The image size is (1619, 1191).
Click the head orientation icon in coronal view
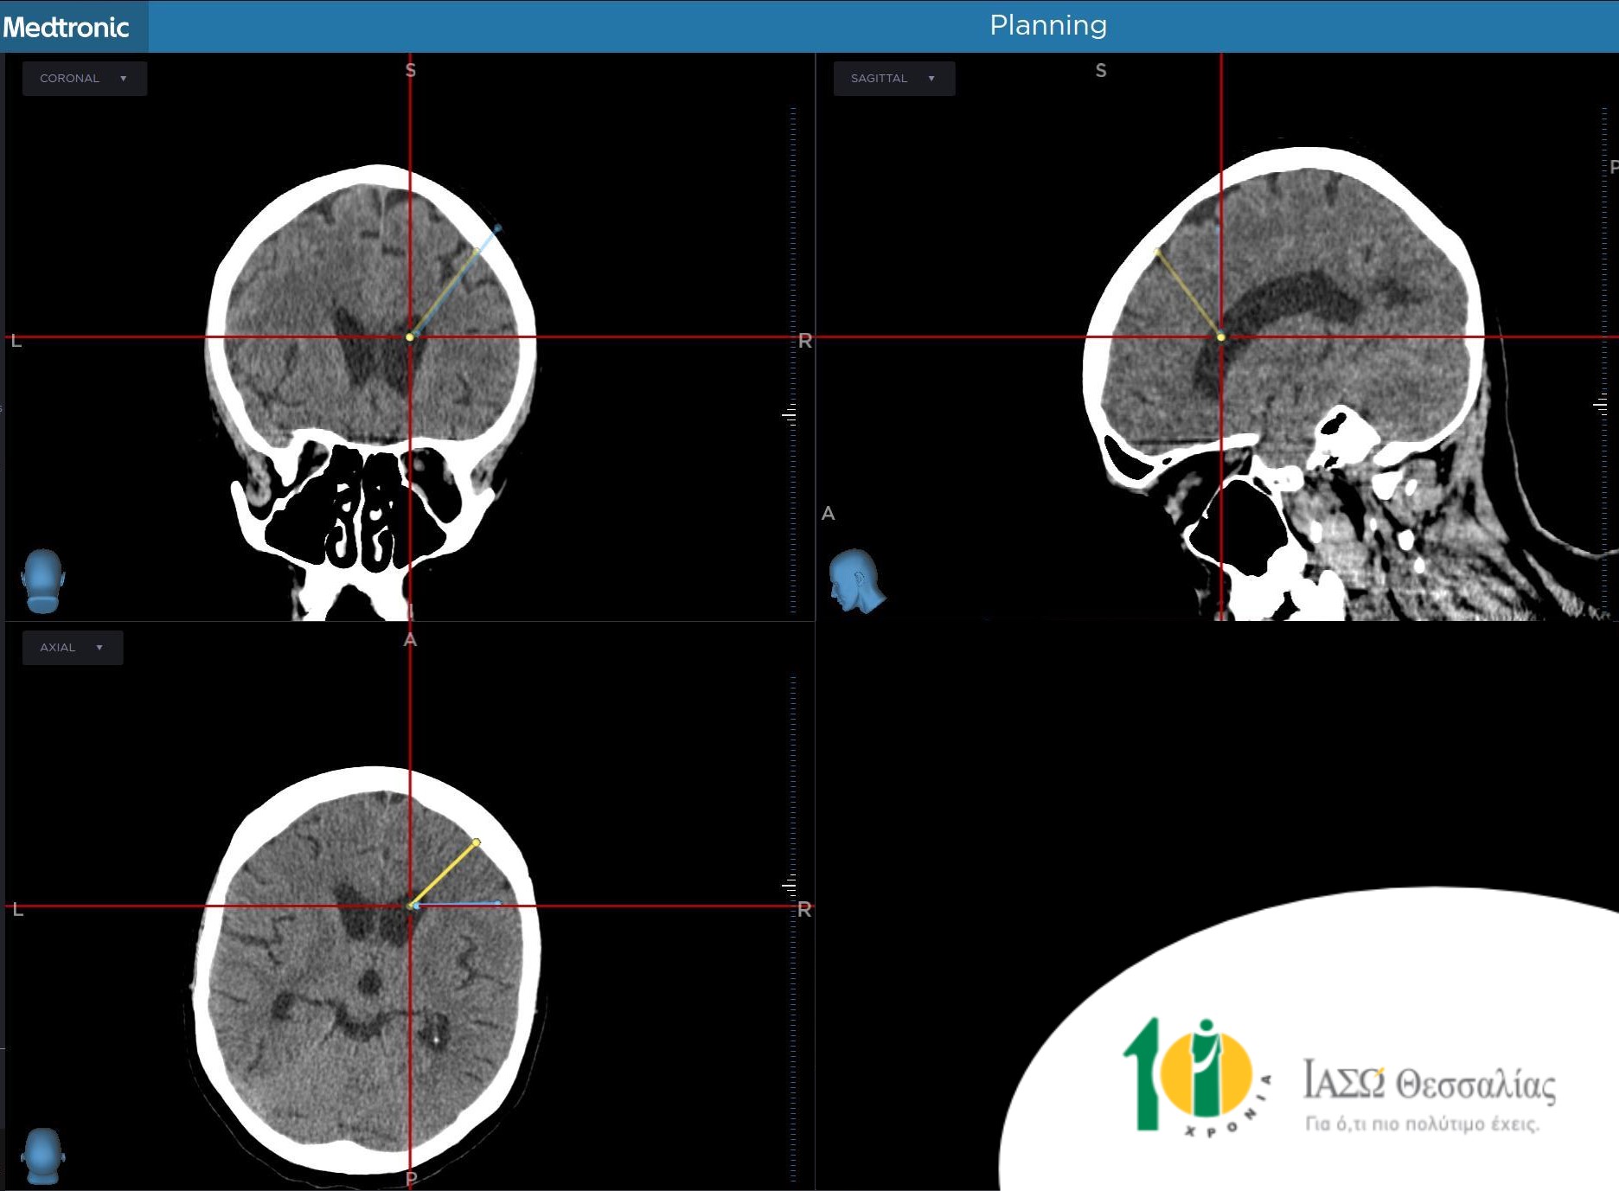tap(42, 580)
